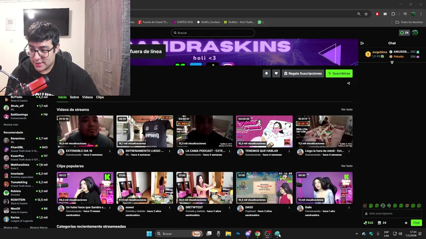Viewport: 426px width, 239px height.
Task: Collapse the chat panel with arrow icon
Action: coord(362,43)
